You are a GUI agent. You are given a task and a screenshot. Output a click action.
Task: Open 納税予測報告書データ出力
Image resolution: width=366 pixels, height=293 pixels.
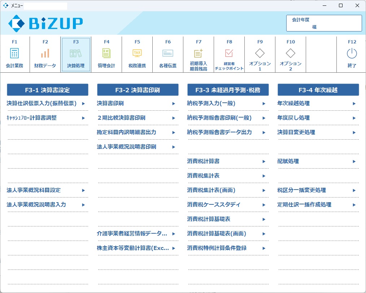(219, 132)
